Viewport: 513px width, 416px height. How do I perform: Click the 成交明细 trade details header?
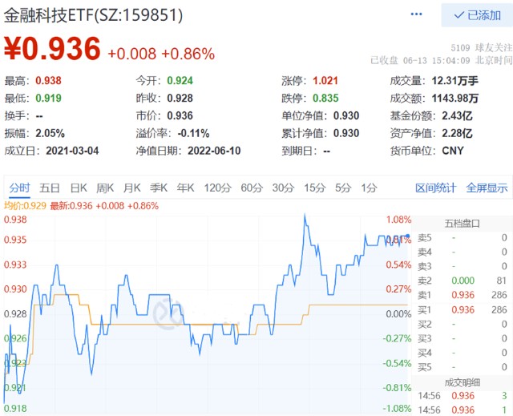tap(462, 382)
